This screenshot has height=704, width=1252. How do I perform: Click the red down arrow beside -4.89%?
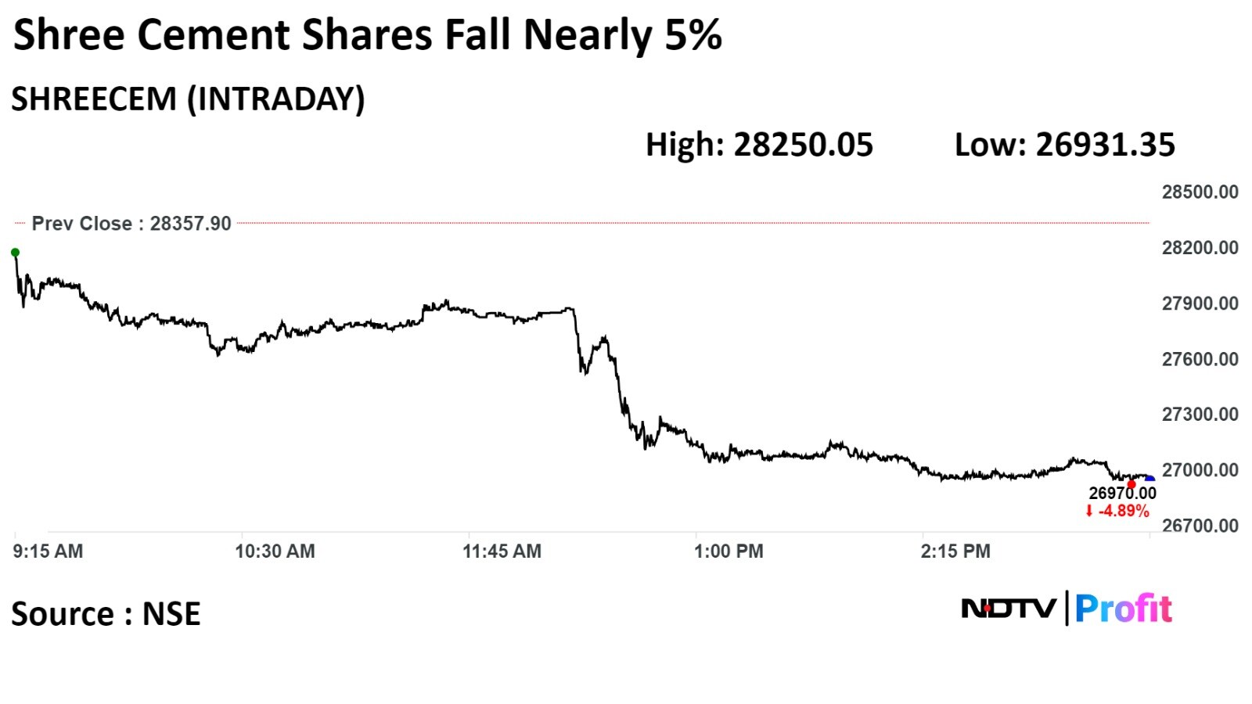[1088, 512]
